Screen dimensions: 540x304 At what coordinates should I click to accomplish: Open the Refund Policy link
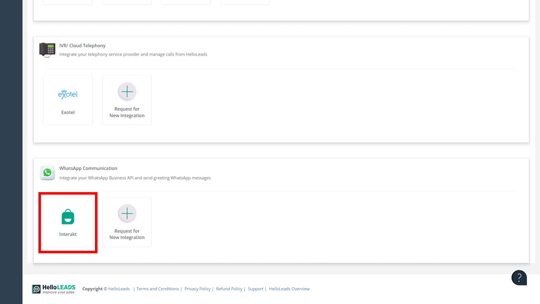pos(229,289)
